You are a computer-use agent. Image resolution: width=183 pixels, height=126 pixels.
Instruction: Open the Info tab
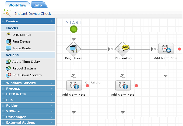coord(38,5)
